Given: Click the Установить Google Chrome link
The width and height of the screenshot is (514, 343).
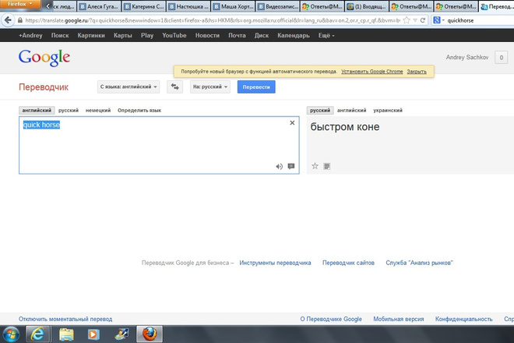Looking at the screenshot, I should [x=372, y=71].
